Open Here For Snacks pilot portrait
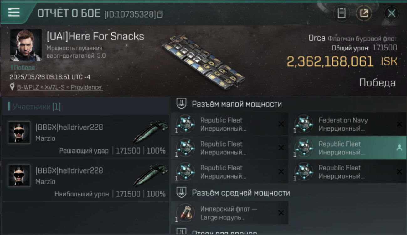 pyautogui.click(x=26, y=45)
